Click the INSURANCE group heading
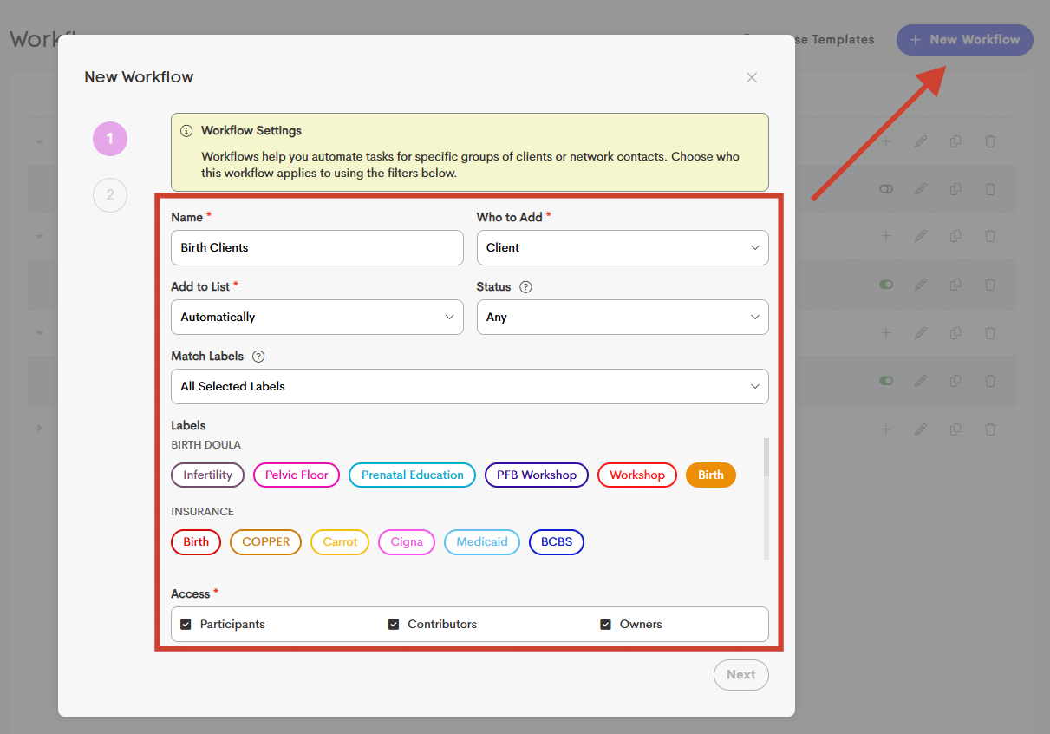Screen dimensions: 1050x734 point(202,512)
